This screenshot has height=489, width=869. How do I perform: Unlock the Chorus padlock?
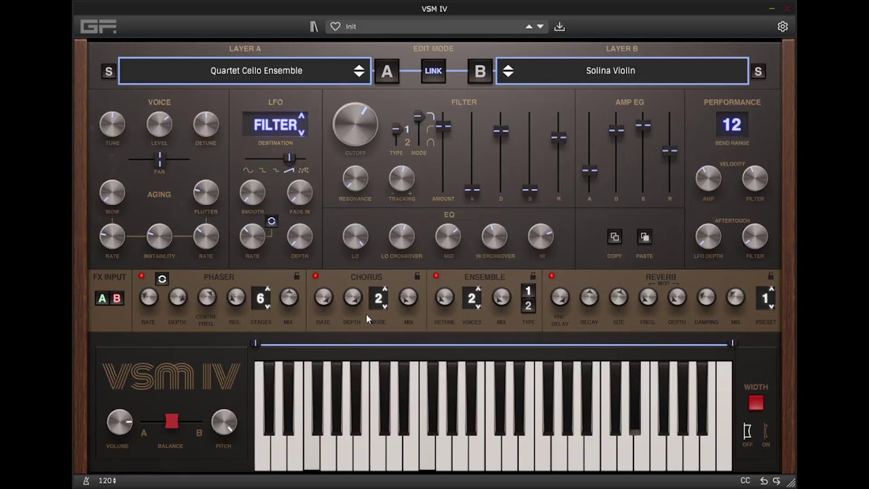(x=417, y=276)
